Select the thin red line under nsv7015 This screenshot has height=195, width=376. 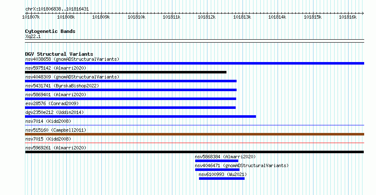[194, 143]
